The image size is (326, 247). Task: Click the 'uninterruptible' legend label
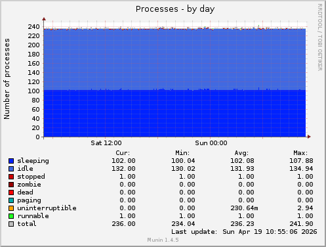point(47,208)
